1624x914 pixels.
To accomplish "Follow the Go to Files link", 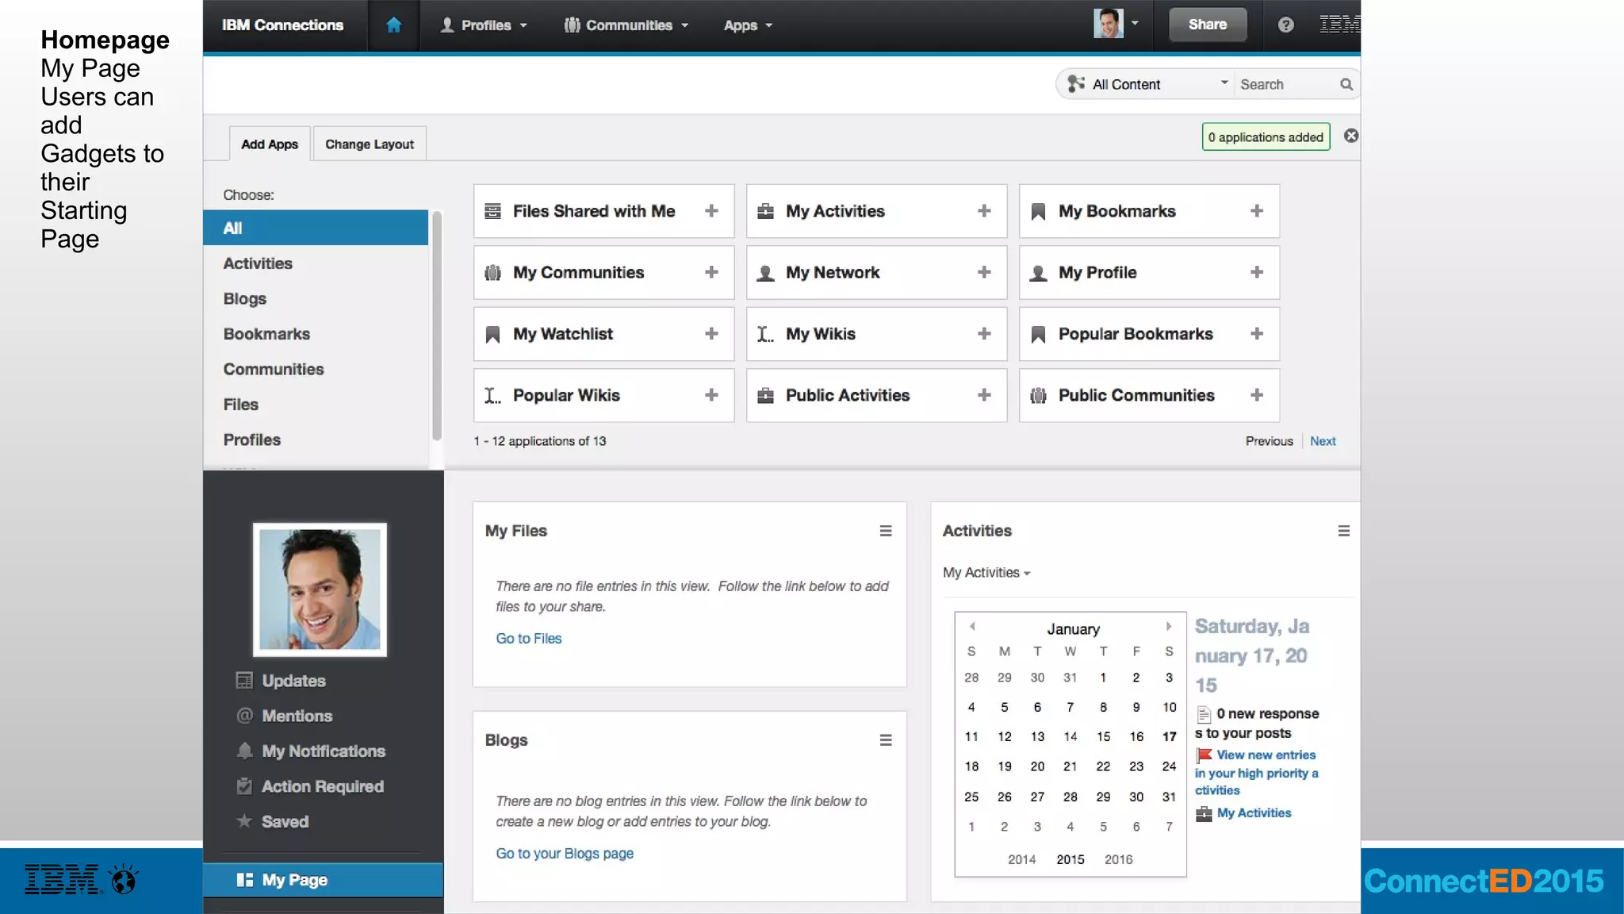I will (x=528, y=639).
